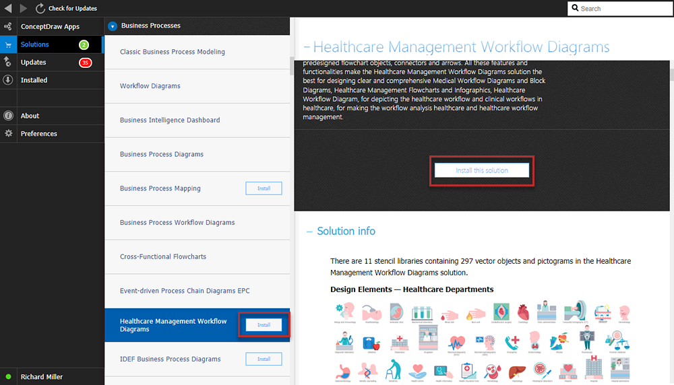Select Cross-Functional Flowcharts
The height and width of the screenshot is (385, 674).
(x=197, y=256)
